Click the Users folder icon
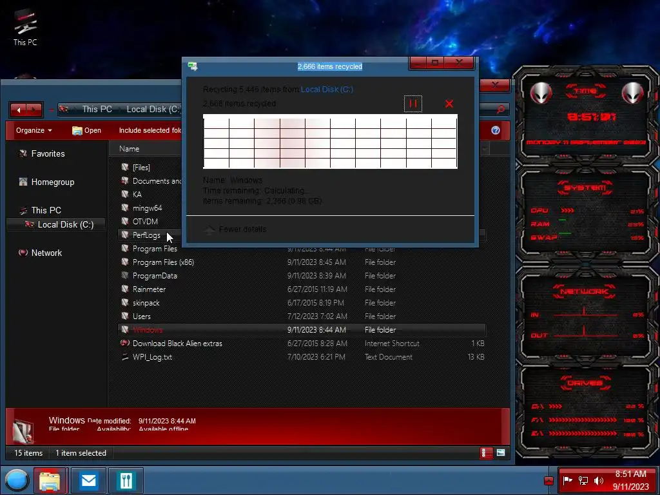Screen dimensions: 660x495 point(124,316)
